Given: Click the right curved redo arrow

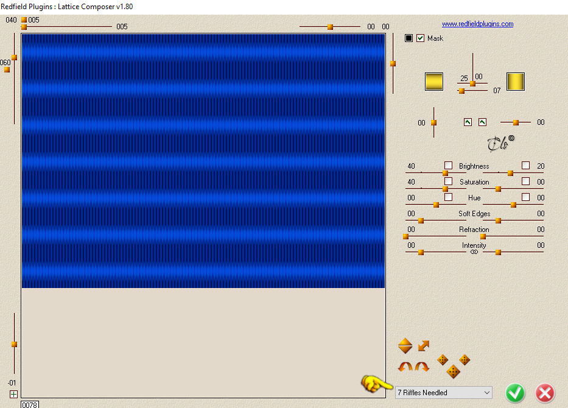Looking at the screenshot, I should tap(422, 367).
